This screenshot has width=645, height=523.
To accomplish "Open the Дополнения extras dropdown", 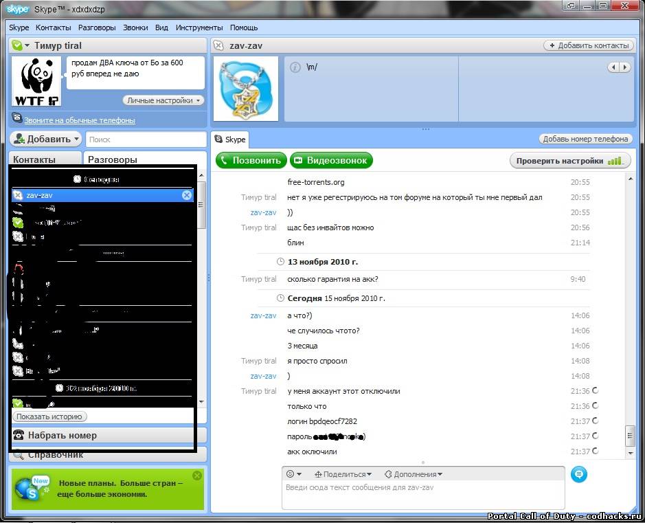I will (414, 474).
